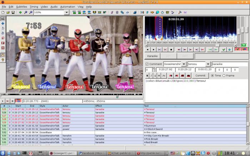Viewport: 250px width, 156px height.
Task: Click the video seek bar slider
Action: click(x=117, y=96)
